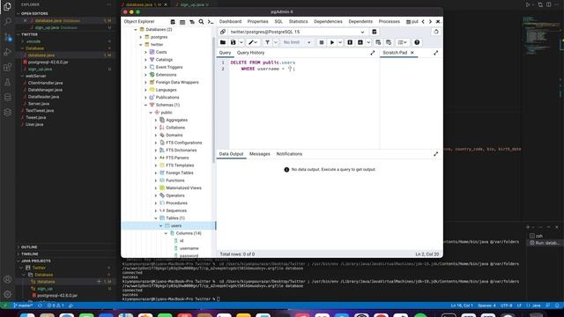The height and width of the screenshot is (317, 564).
Task: Open the Notifications tab
Action: point(289,154)
